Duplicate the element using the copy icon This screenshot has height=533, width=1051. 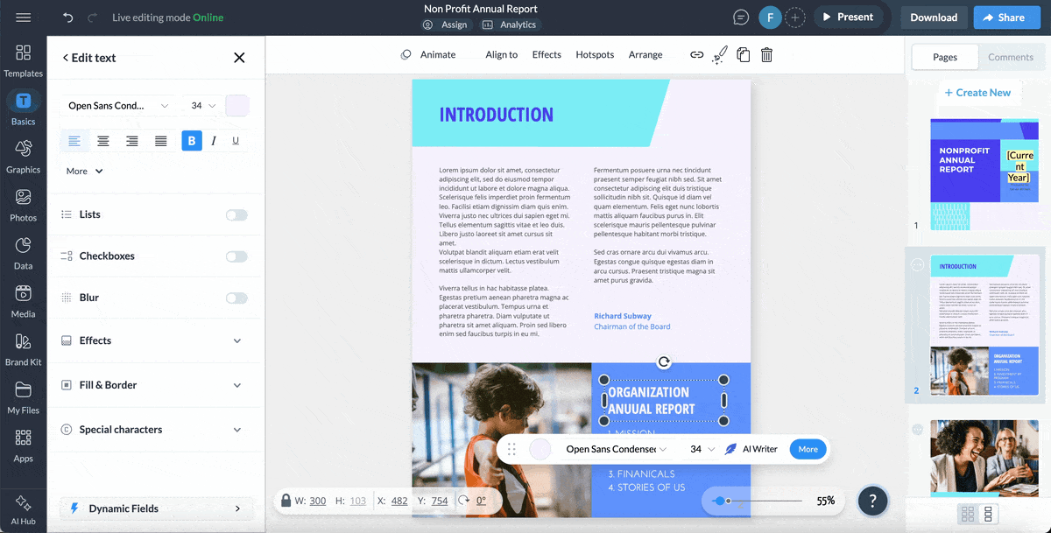point(743,54)
